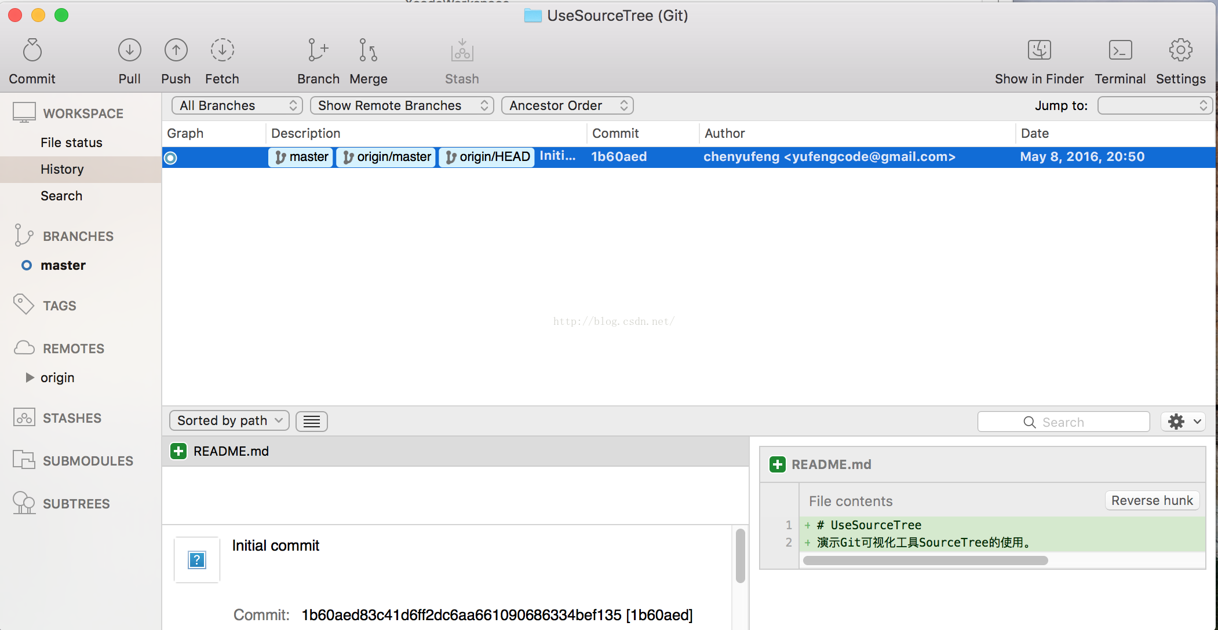This screenshot has height=630, width=1218.
Task: Click the Fetch toolbar icon
Action: [x=222, y=51]
